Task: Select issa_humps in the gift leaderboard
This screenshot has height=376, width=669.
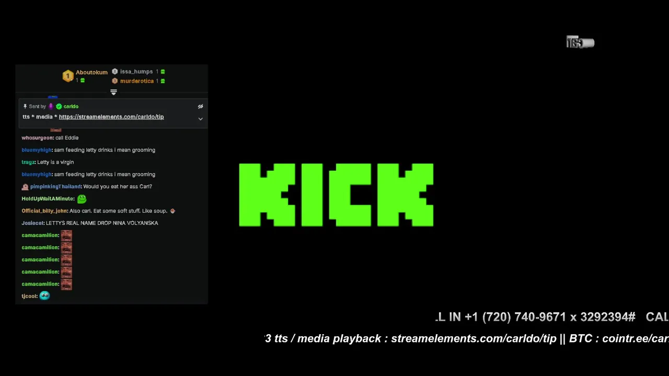Action: 136,72
